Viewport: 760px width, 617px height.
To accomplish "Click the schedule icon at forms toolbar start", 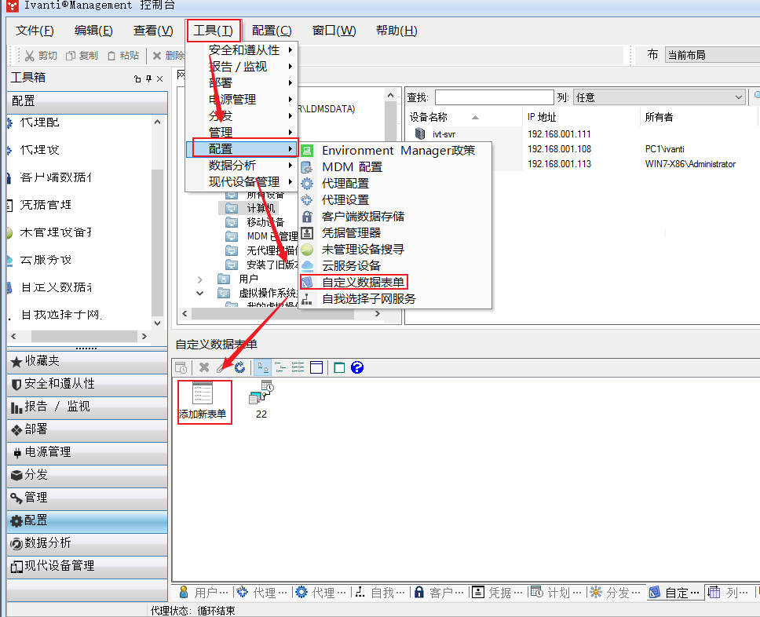I will pyautogui.click(x=181, y=367).
